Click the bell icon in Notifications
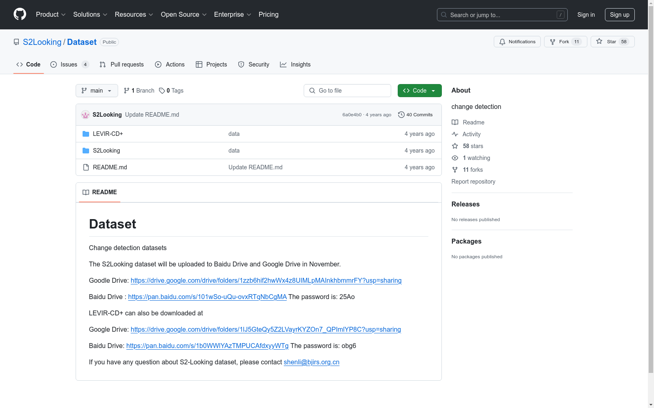The width and height of the screenshot is (654, 408). 502,42
